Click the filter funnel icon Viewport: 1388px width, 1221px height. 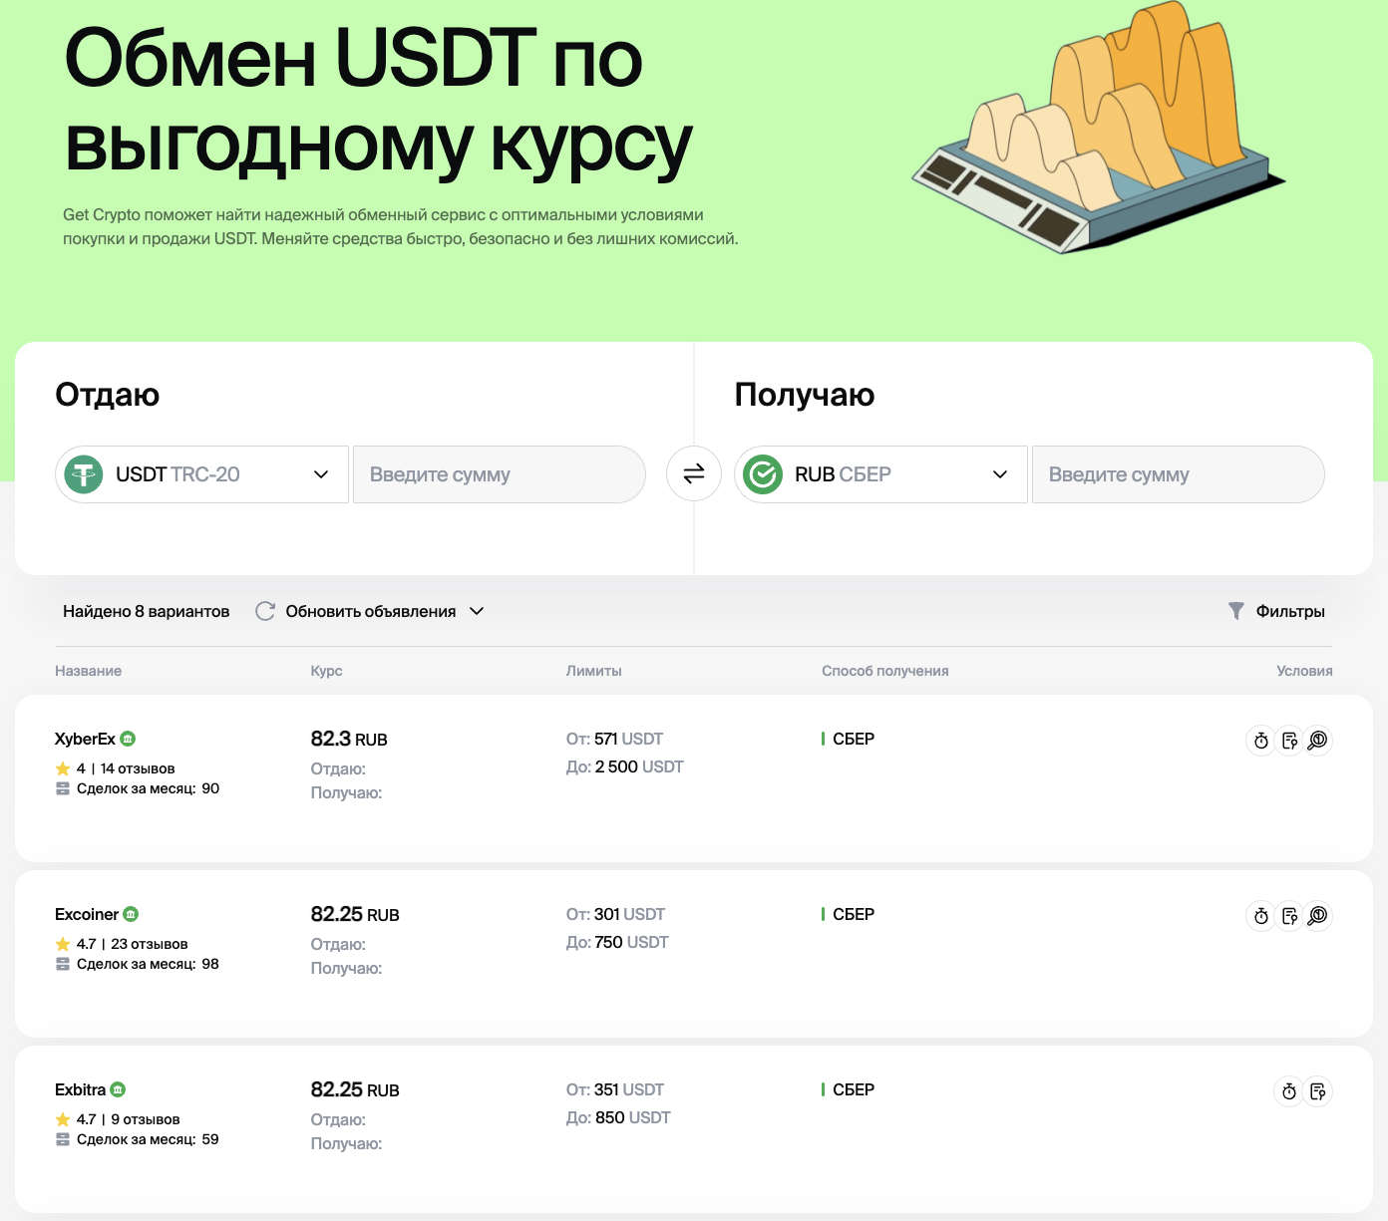coord(1236,611)
